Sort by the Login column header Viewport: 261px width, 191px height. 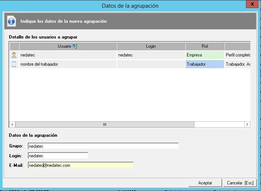(151, 46)
